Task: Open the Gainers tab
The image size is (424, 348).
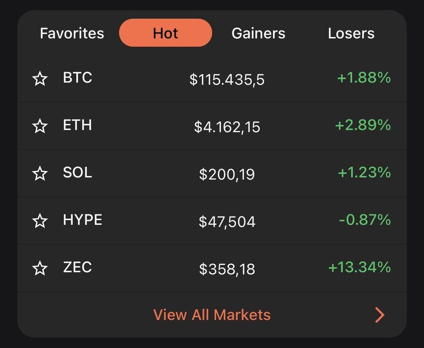Action: coord(258,33)
